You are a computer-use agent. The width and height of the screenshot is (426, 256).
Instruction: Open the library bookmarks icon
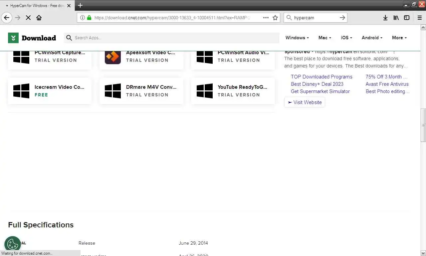(396, 18)
